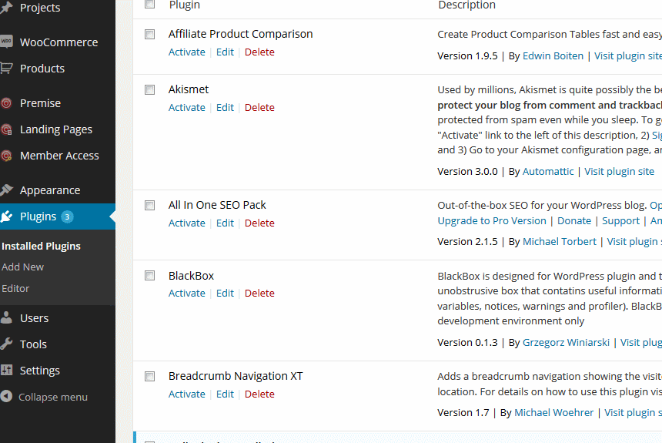Open the Products menu
Image resolution: width=662 pixels, height=443 pixels.
pyautogui.click(x=42, y=69)
